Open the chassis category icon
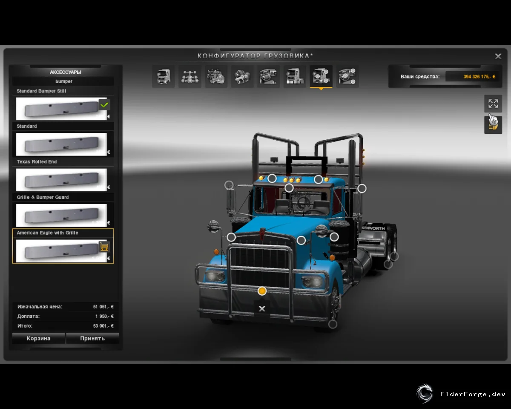This screenshot has width=511, height=409. click(x=190, y=77)
